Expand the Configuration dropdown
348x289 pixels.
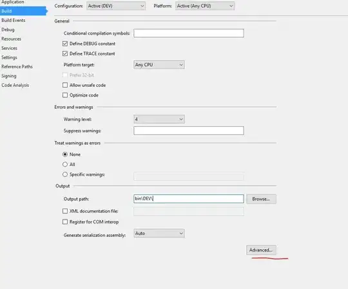[116, 6]
